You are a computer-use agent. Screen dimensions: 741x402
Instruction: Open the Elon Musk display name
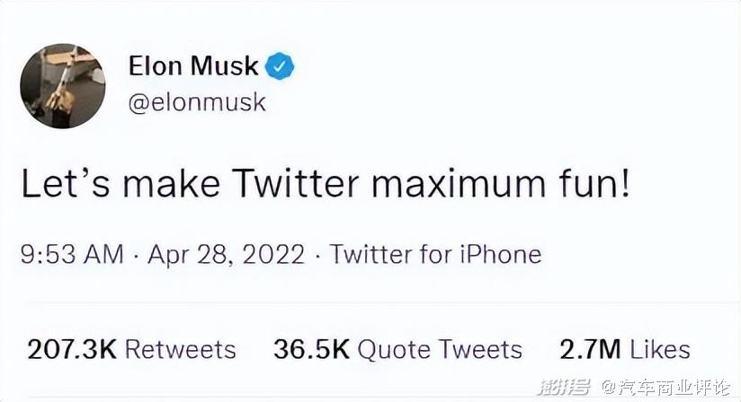[193, 66]
